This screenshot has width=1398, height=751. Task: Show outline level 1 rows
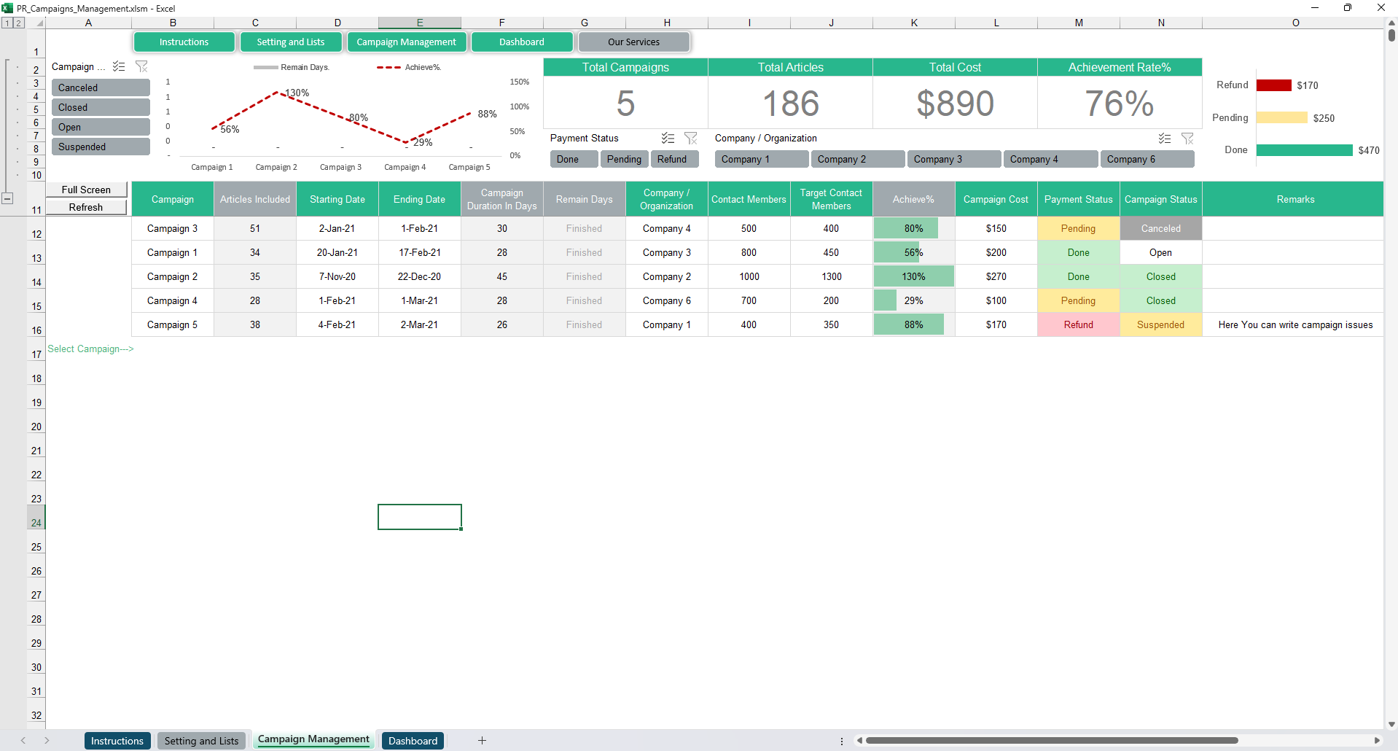pos(7,23)
